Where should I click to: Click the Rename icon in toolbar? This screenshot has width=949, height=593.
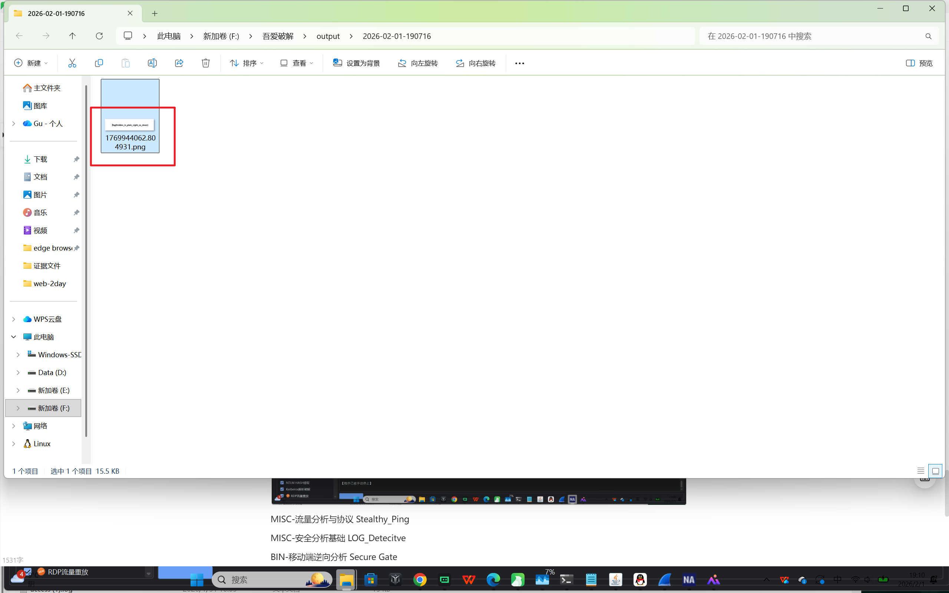pyautogui.click(x=152, y=63)
